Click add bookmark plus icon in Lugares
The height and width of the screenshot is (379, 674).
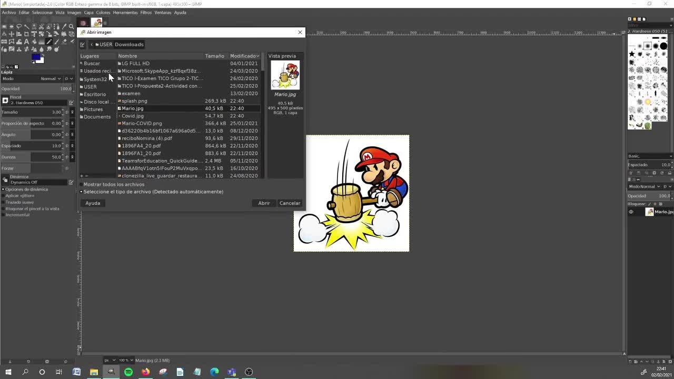click(x=82, y=176)
